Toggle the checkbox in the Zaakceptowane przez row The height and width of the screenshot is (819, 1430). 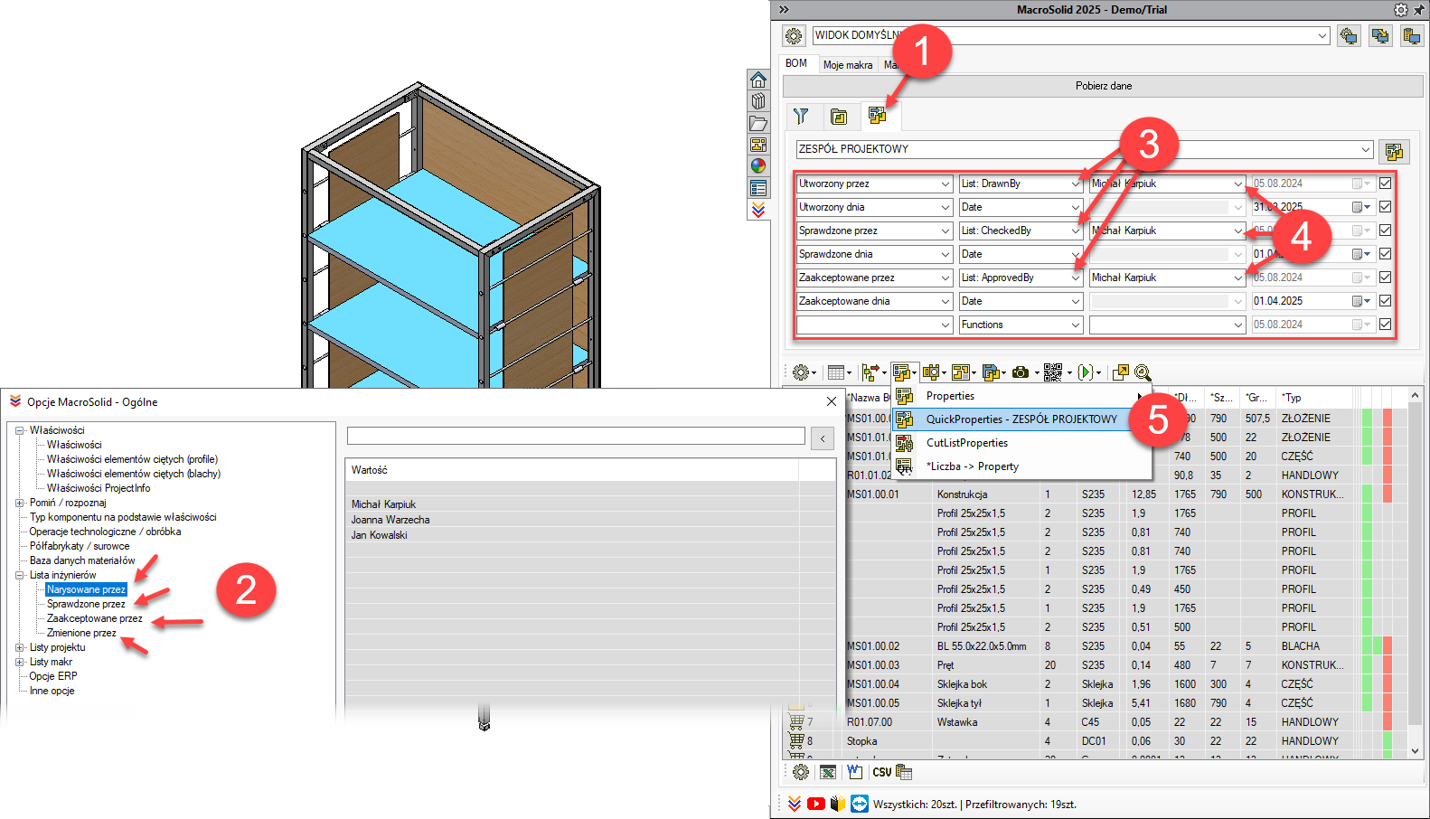coord(1385,278)
